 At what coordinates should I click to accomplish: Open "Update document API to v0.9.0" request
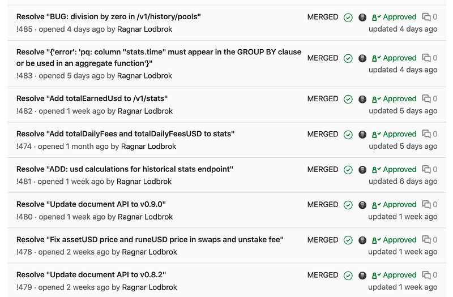91,204
